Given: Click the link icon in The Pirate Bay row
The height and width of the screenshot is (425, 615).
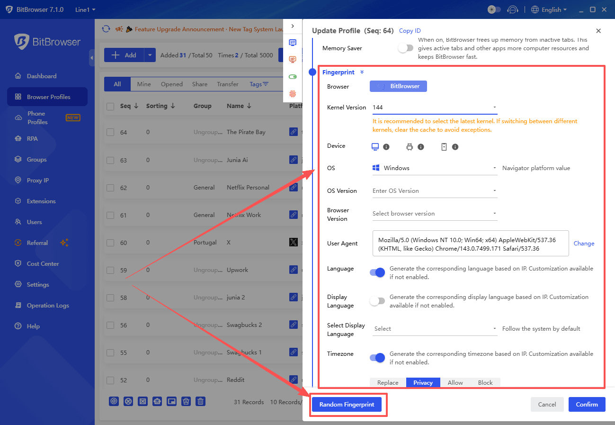Looking at the screenshot, I should 293,132.
